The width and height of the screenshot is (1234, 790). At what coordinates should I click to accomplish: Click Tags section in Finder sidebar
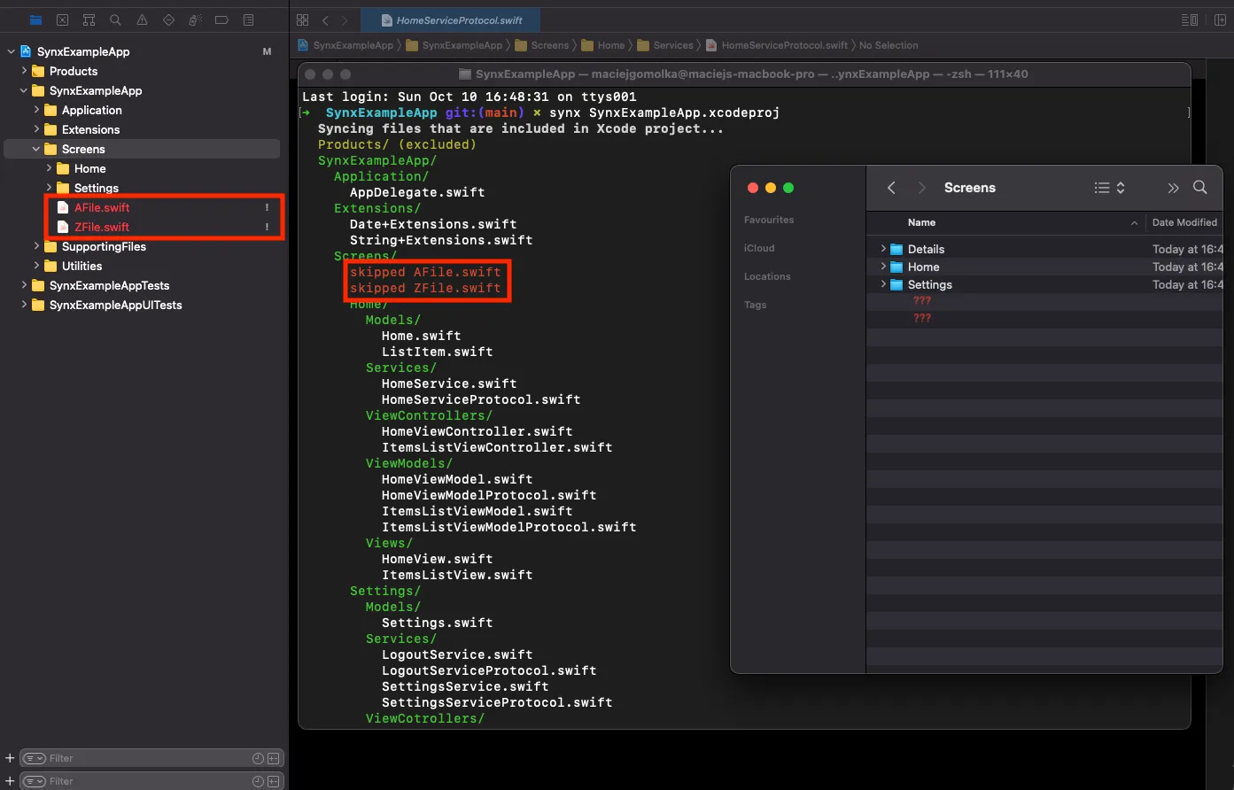[756, 305]
